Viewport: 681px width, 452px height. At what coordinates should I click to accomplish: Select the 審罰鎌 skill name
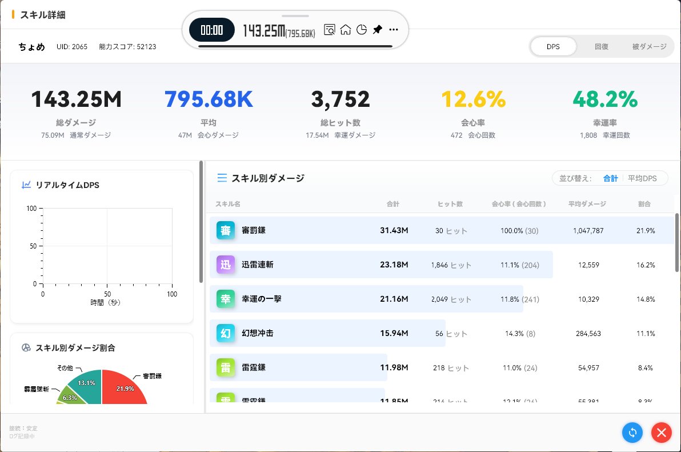(254, 230)
